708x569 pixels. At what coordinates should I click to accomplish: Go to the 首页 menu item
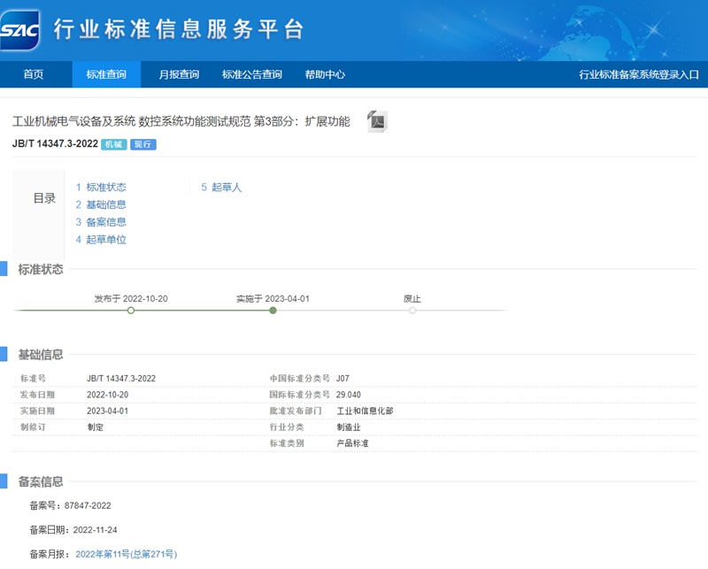point(35,76)
